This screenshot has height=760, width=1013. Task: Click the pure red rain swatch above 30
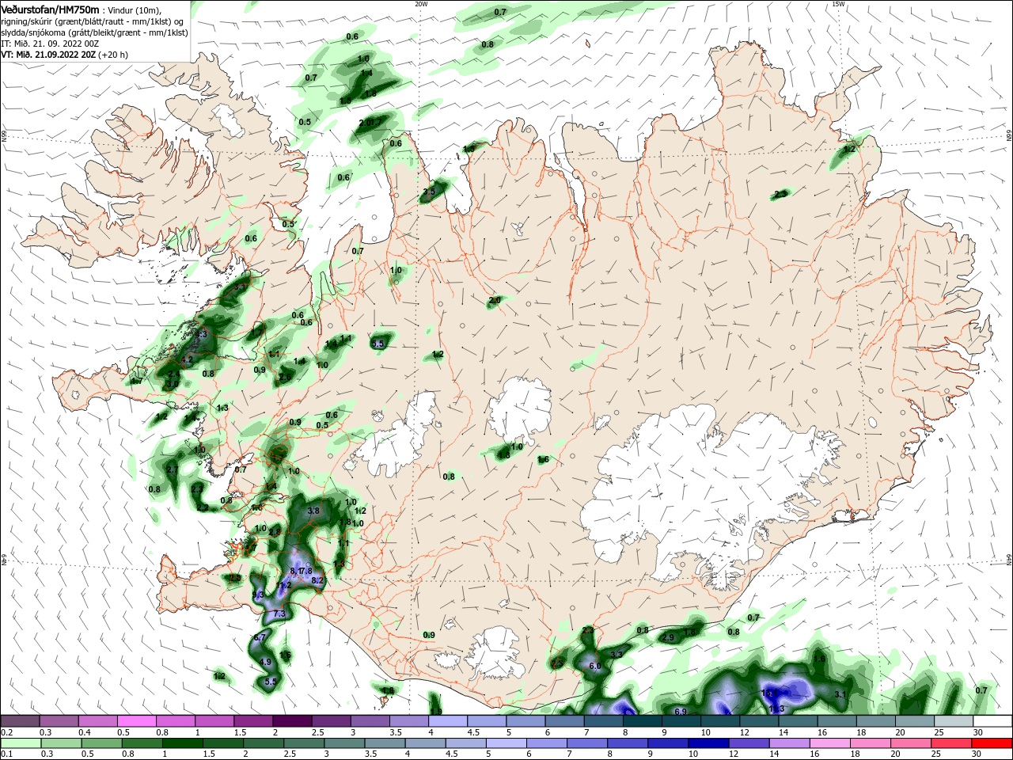[993, 743]
